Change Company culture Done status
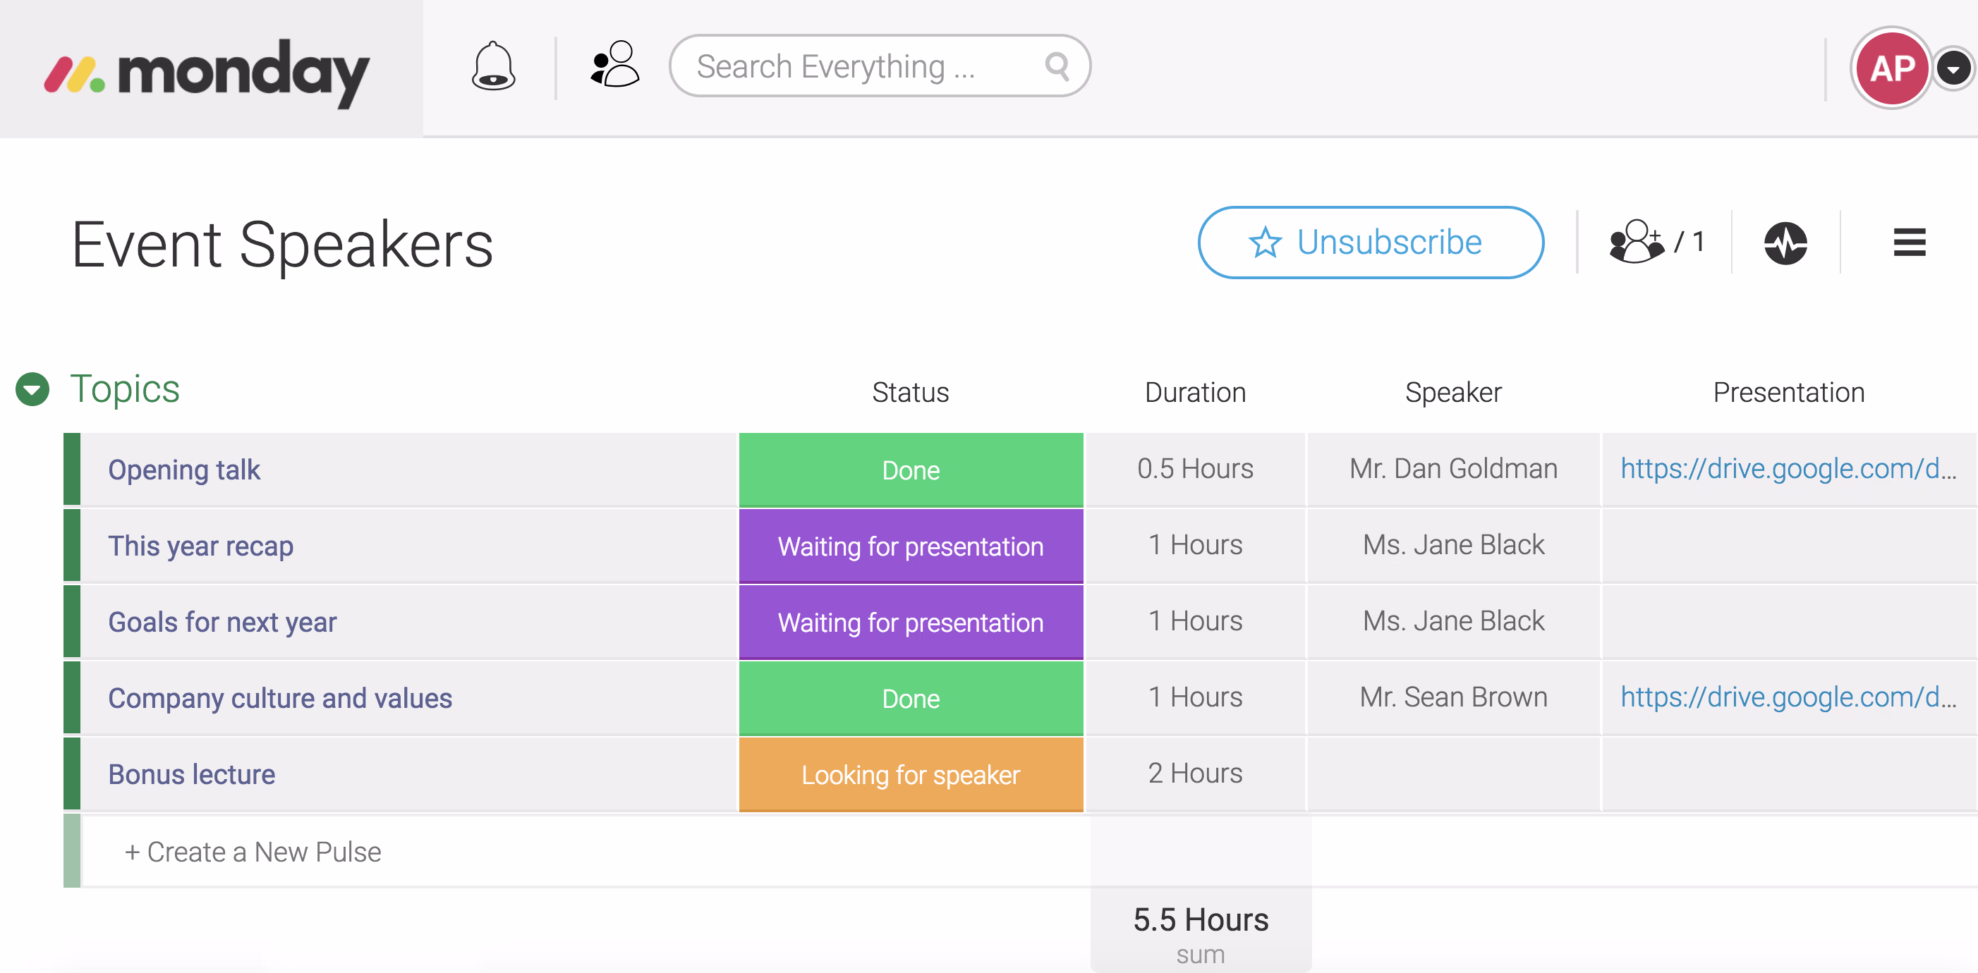Viewport: 1978px width, 973px height. tap(911, 697)
